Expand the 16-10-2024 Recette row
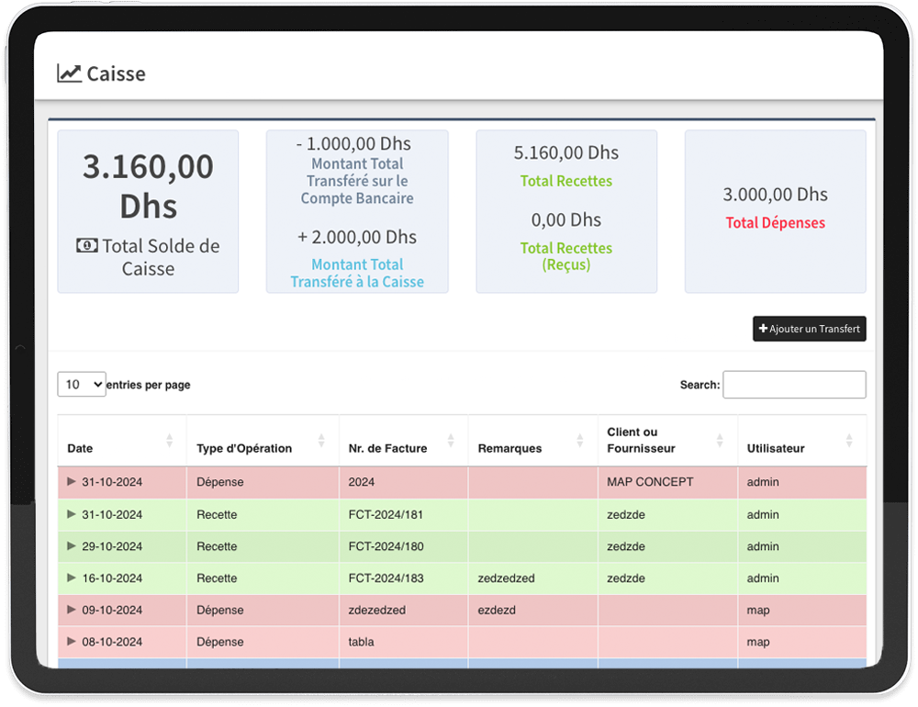The height and width of the screenshot is (707, 918). 72,578
